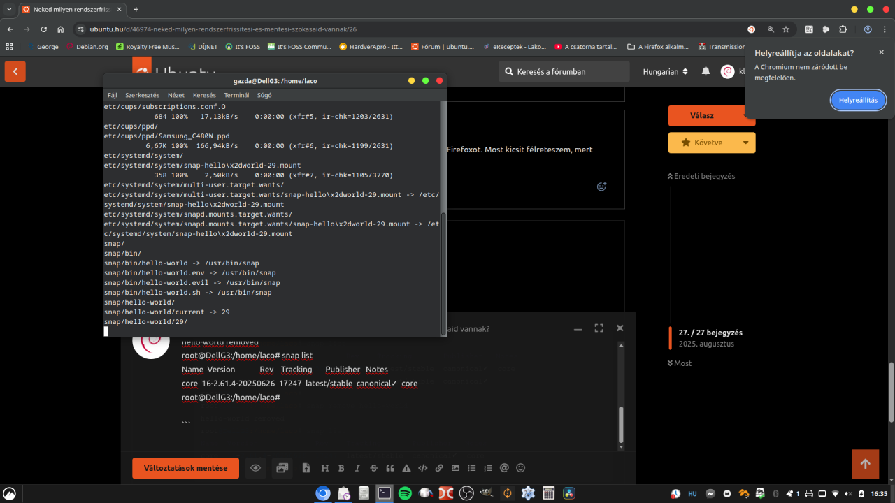This screenshot has height=503, width=895.
Task: Insert a quote with the quotation mark icon
Action: tap(390, 468)
